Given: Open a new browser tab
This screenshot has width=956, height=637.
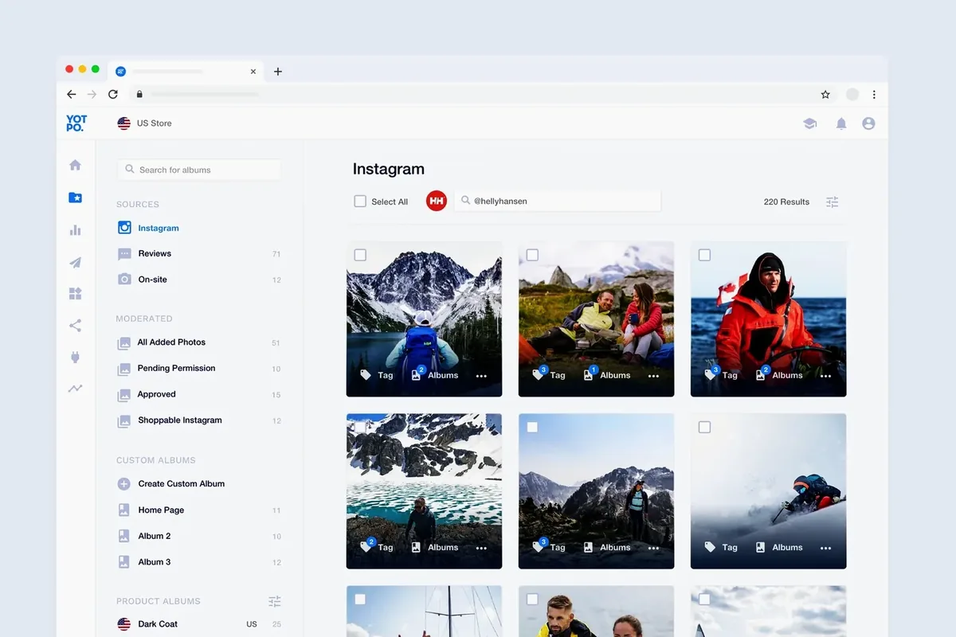Looking at the screenshot, I should pos(278,71).
